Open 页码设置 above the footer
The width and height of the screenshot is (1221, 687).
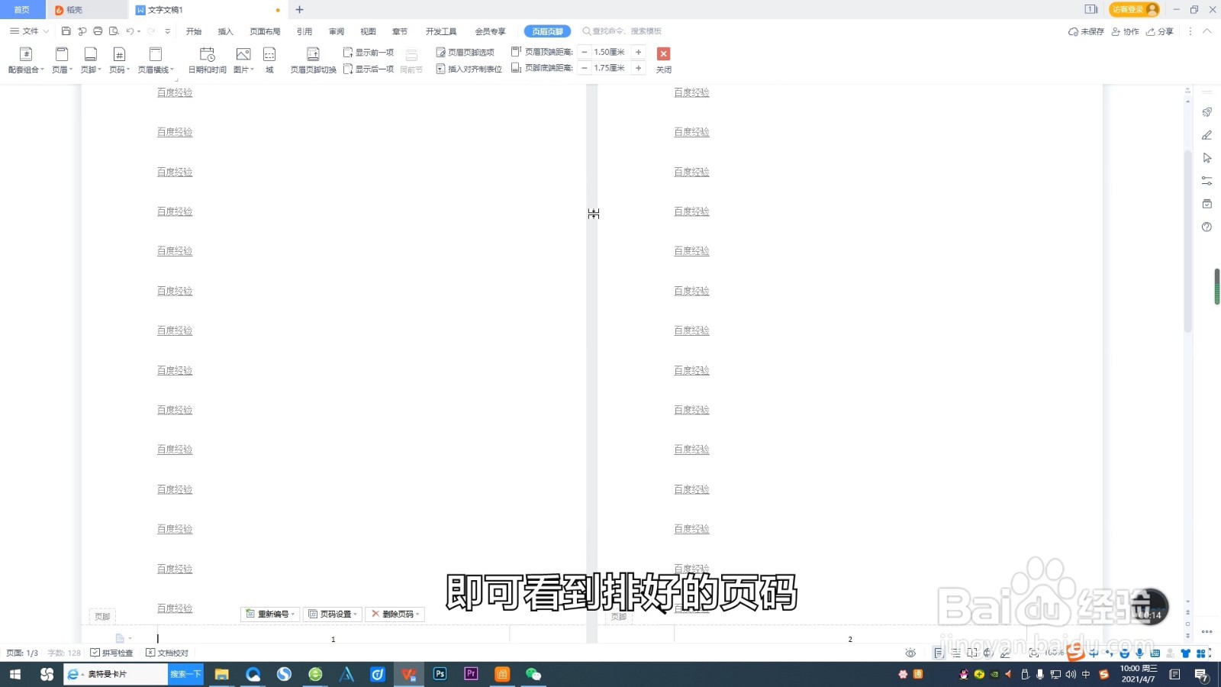pos(332,614)
